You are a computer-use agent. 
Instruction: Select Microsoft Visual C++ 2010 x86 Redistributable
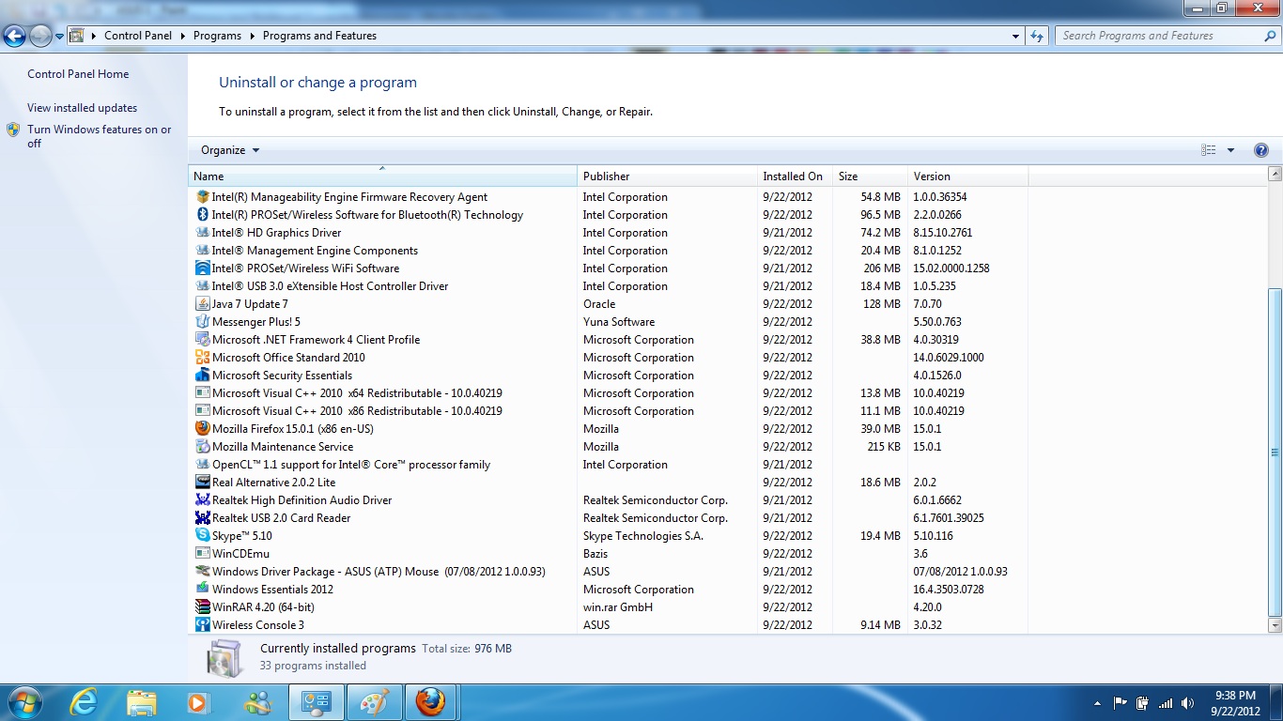(609, 411)
